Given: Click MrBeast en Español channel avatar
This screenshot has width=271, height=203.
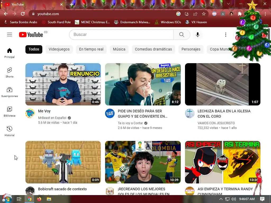Looking at the screenshot, I should pos(30,113).
